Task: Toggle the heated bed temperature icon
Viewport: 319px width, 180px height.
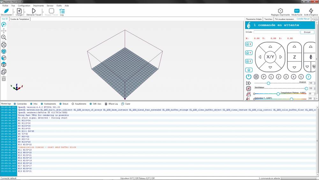Action: pos(249,94)
